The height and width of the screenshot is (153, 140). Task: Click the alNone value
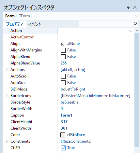tap(73, 44)
